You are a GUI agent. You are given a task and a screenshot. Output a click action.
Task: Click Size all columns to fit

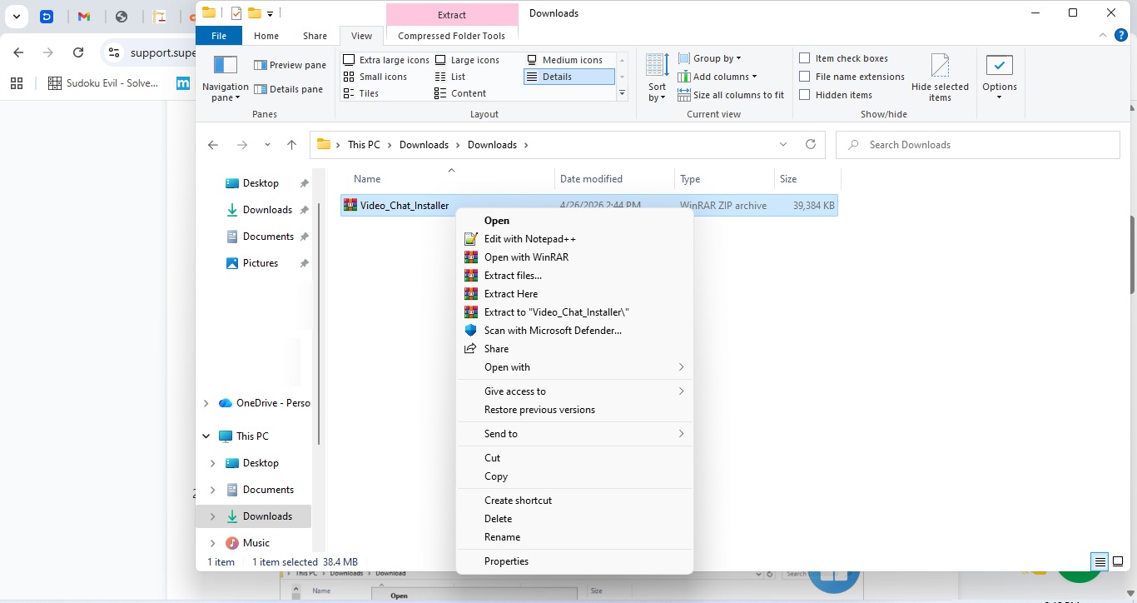click(x=732, y=94)
